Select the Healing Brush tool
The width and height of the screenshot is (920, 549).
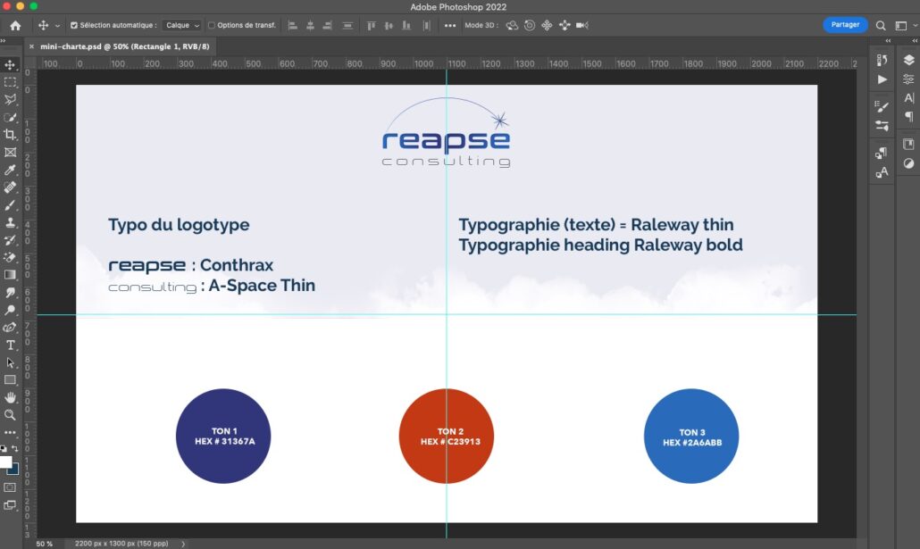[10, 187]
